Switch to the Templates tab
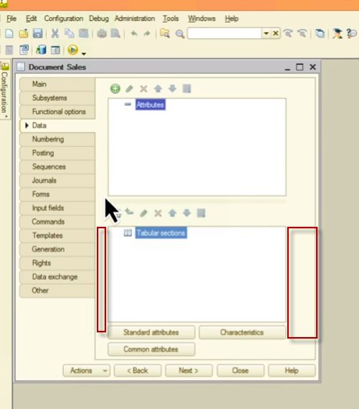Screen dimensions: 359x409 click(57, 235)
